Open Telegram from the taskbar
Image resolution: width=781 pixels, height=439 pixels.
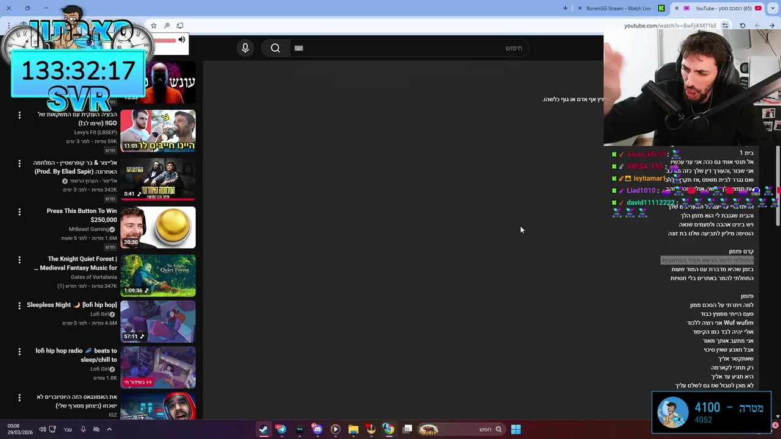pyautogui.click(x=281, y=429)
